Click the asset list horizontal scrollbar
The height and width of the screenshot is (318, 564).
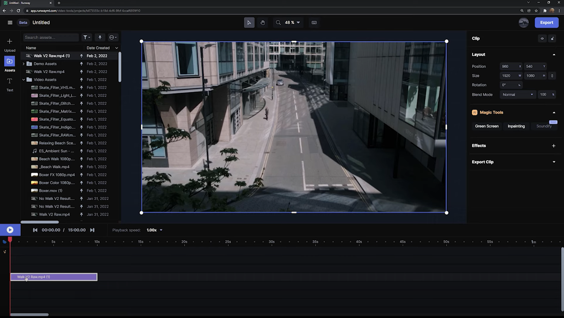coord(40,222)
